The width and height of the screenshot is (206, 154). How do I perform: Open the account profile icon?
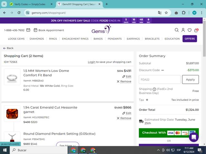pos(183,30)
